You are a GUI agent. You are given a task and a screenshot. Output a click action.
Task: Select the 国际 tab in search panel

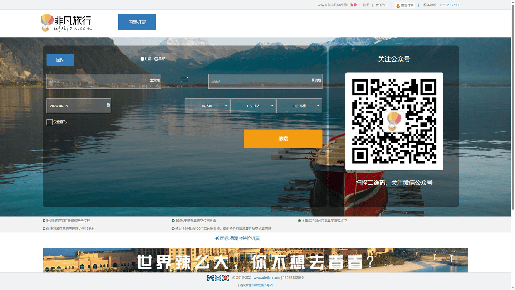[x=60, y=60]
